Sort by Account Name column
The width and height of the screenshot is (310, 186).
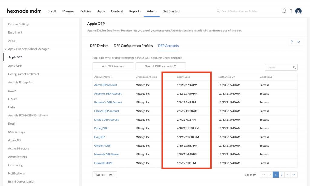[x=104, y=77]
